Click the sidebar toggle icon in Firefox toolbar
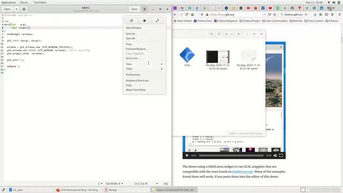 tap(326, 14)
